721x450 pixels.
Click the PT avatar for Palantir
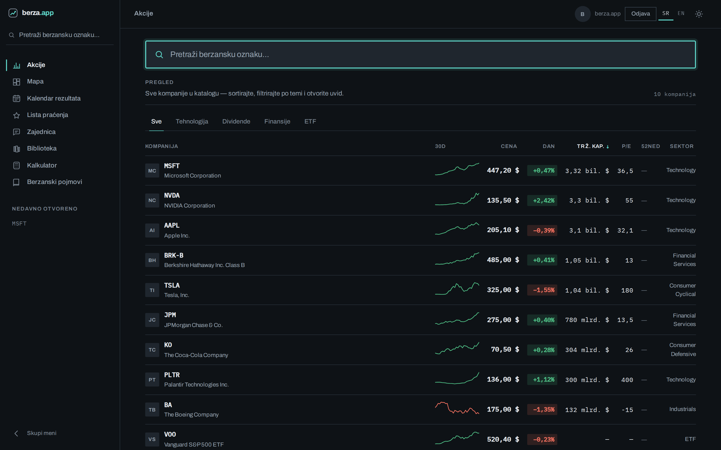[152, 380]
